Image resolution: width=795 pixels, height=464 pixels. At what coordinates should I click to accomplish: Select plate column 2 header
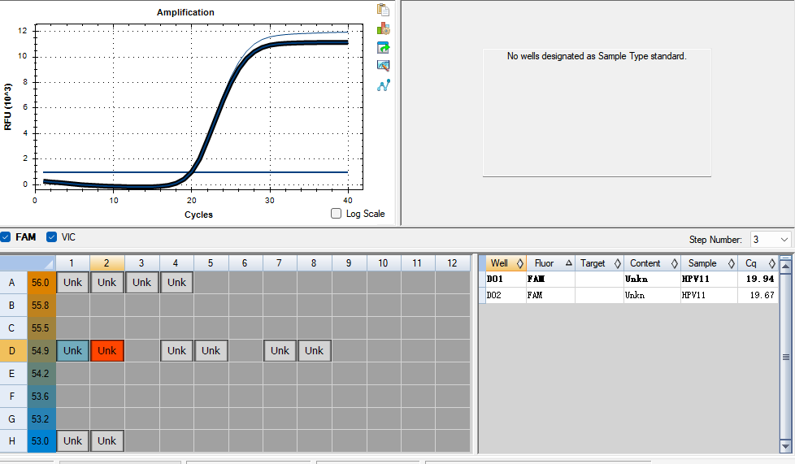(x=107, y=263)
